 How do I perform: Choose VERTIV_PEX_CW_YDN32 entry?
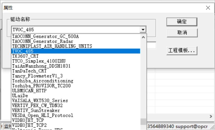click(76, 105)
